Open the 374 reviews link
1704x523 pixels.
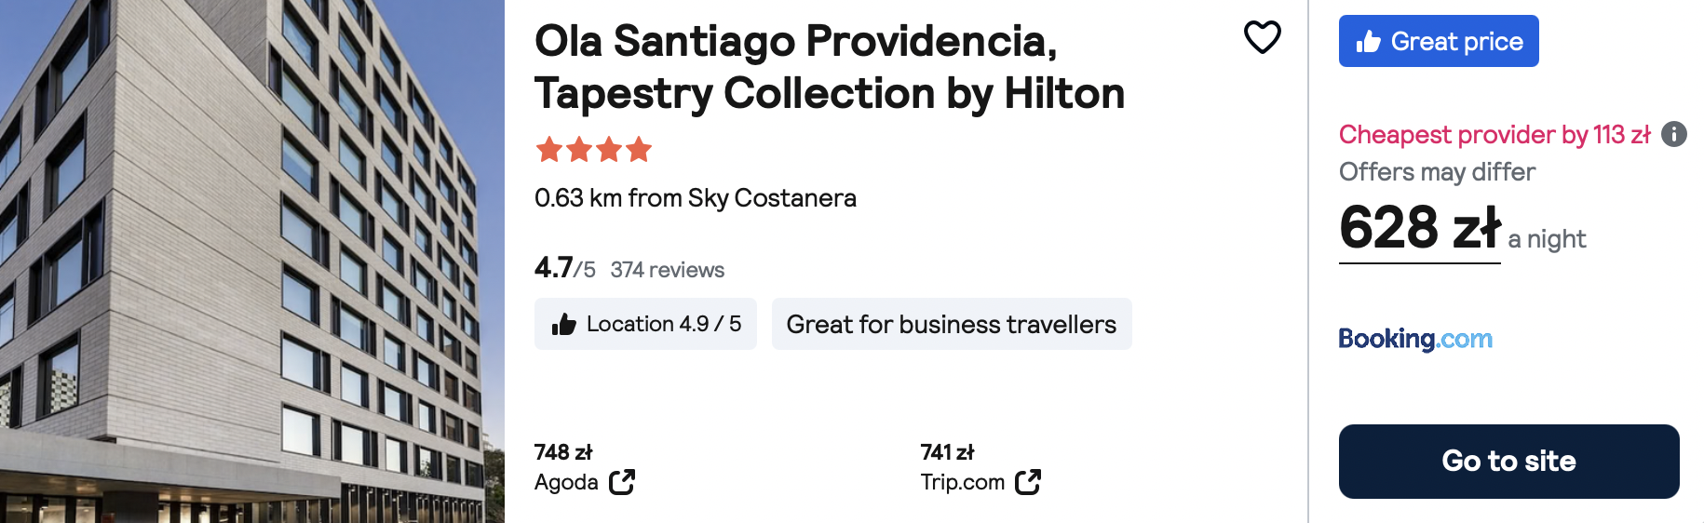[668, 270]
